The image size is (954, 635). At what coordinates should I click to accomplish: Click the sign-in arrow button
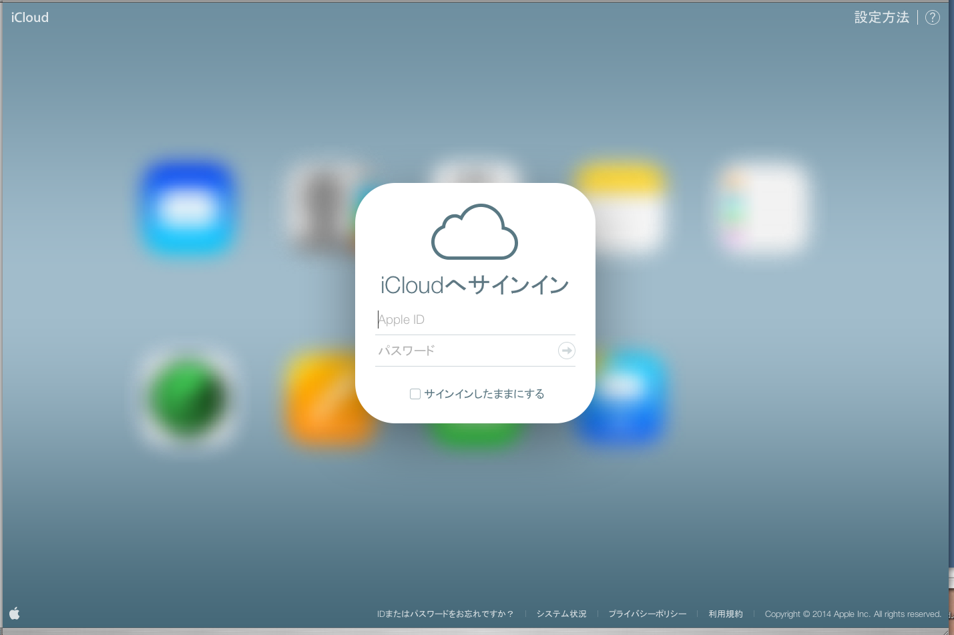pyautogui.click(x=566, y=351)
